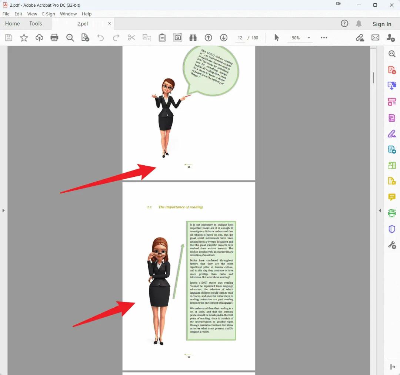Click the binoculars search icon in toolbar
The width and height of the screenshot is (400, 375).
(x=193, y=38)
